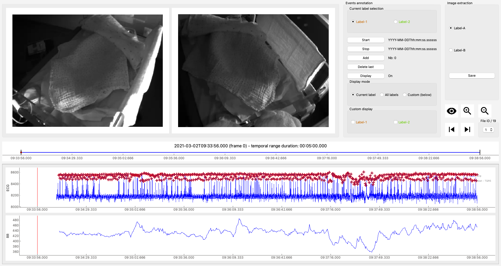
Task: Click the red timeline position marker
Action: [x=21, y=152]
